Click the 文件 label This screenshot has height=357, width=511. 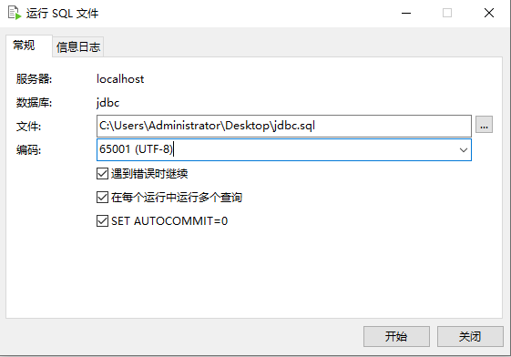[28, 126]
